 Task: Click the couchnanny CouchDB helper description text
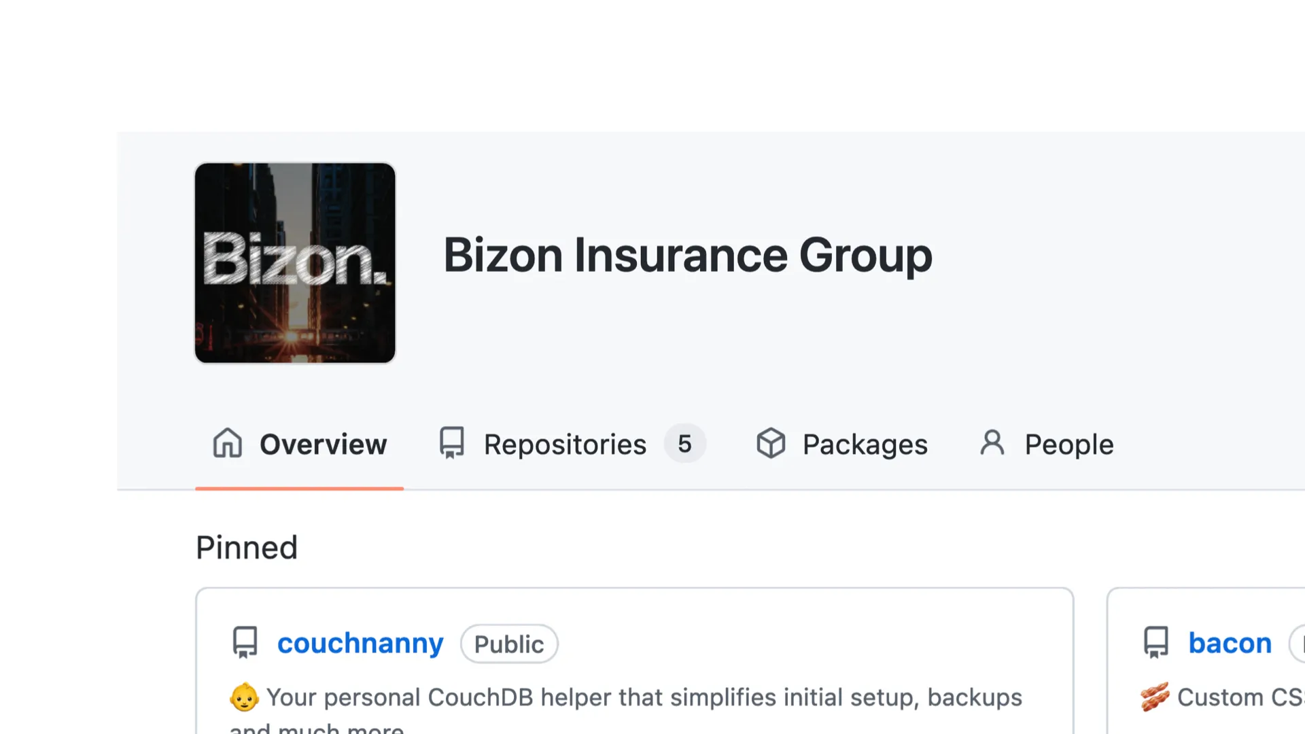point(644,698)
